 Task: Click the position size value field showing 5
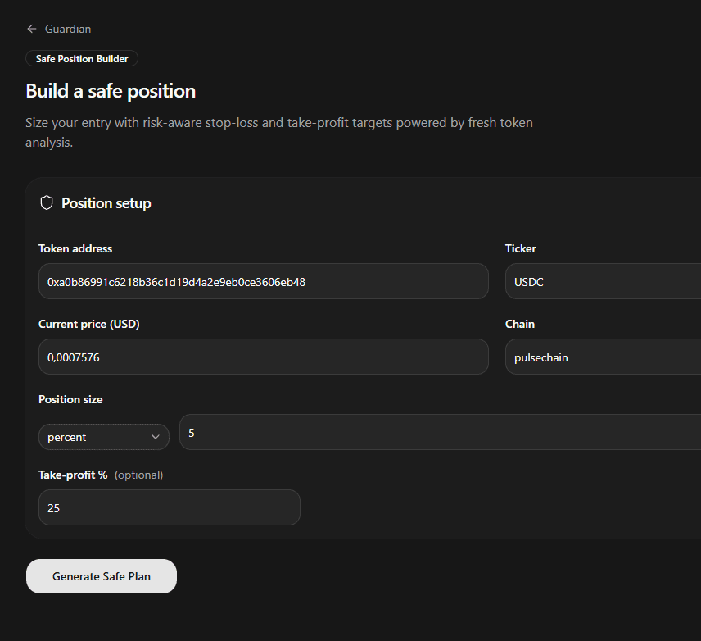click(x=440, y=433)
